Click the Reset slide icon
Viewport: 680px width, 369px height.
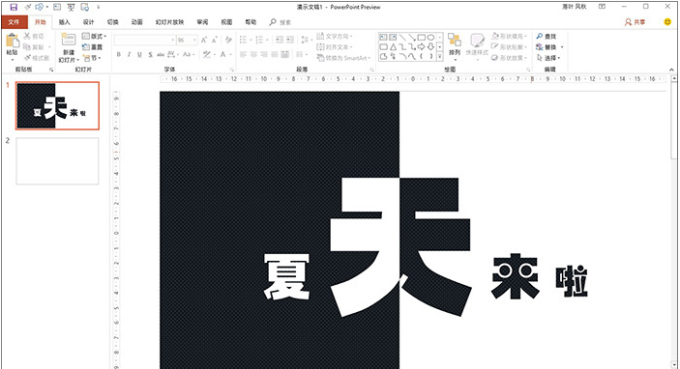tap(86, 46)
